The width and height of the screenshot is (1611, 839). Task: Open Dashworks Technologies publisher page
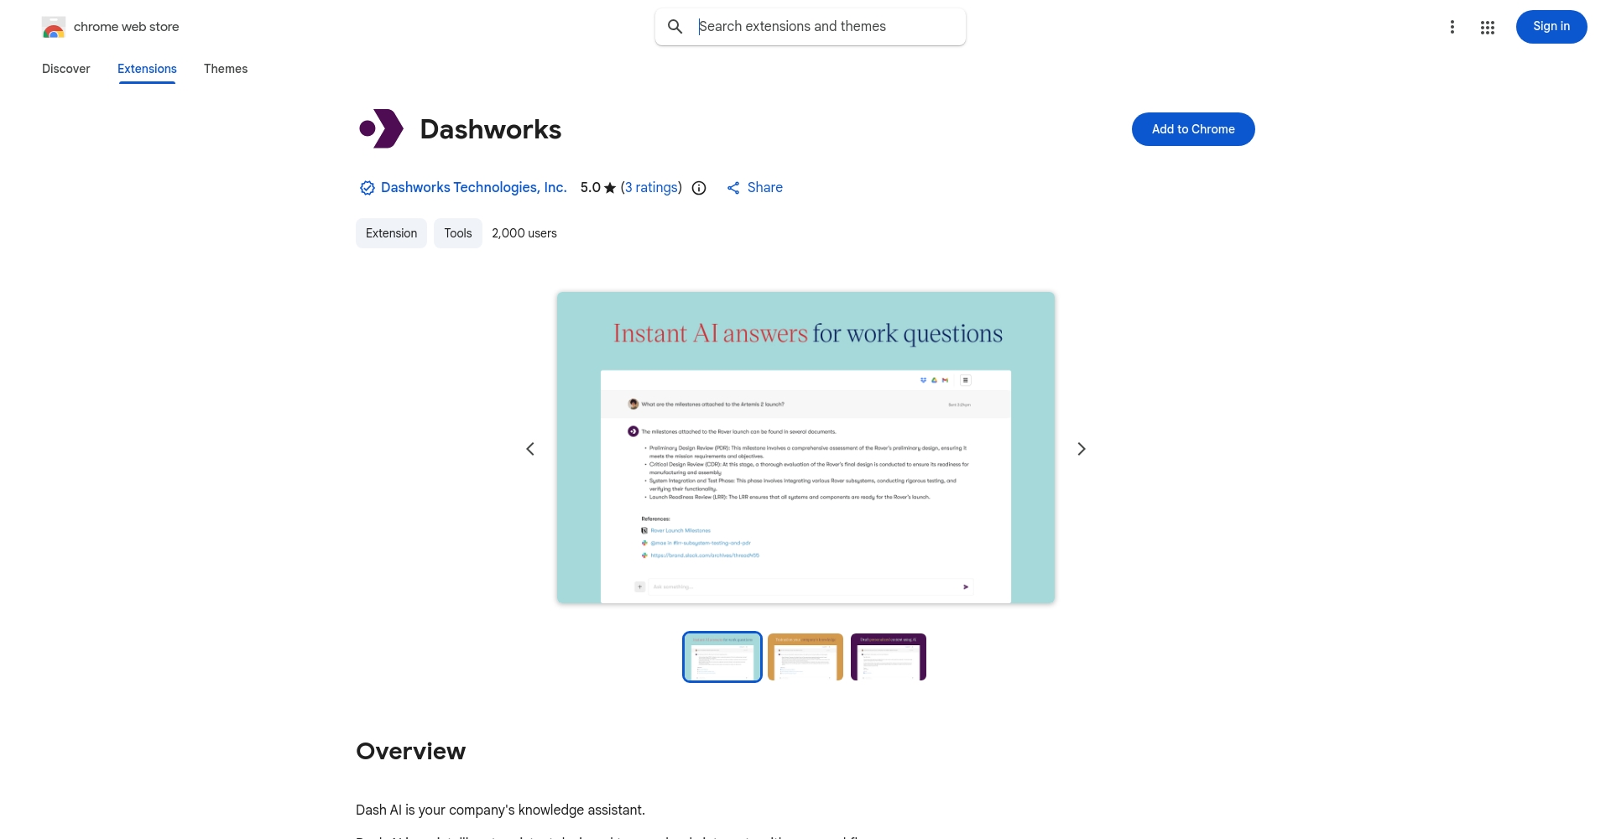(x=473, y=187)
